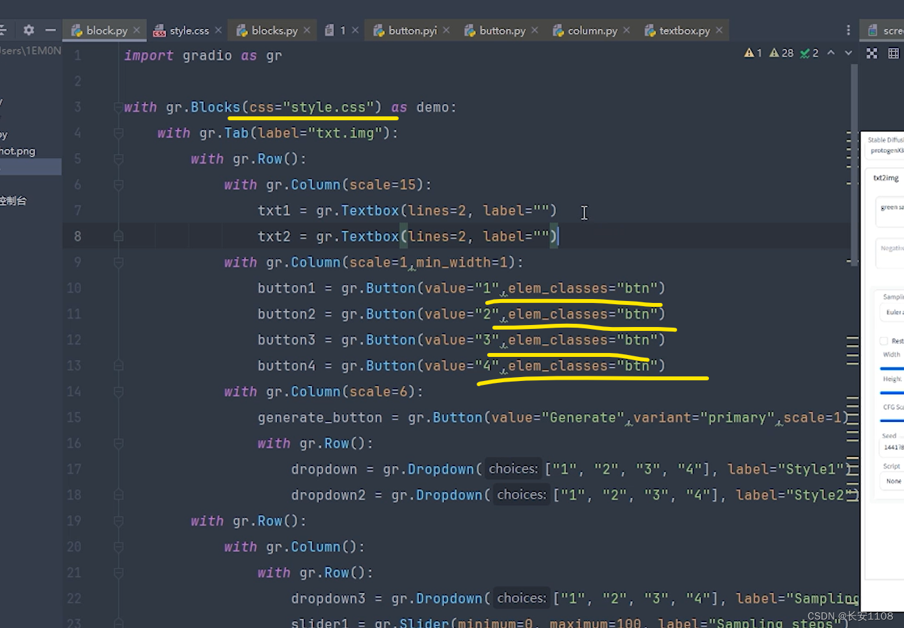Screen dimensions: 904x628
Task: Fold the gr.Row block at line 21
Action: tap(118, 573)
